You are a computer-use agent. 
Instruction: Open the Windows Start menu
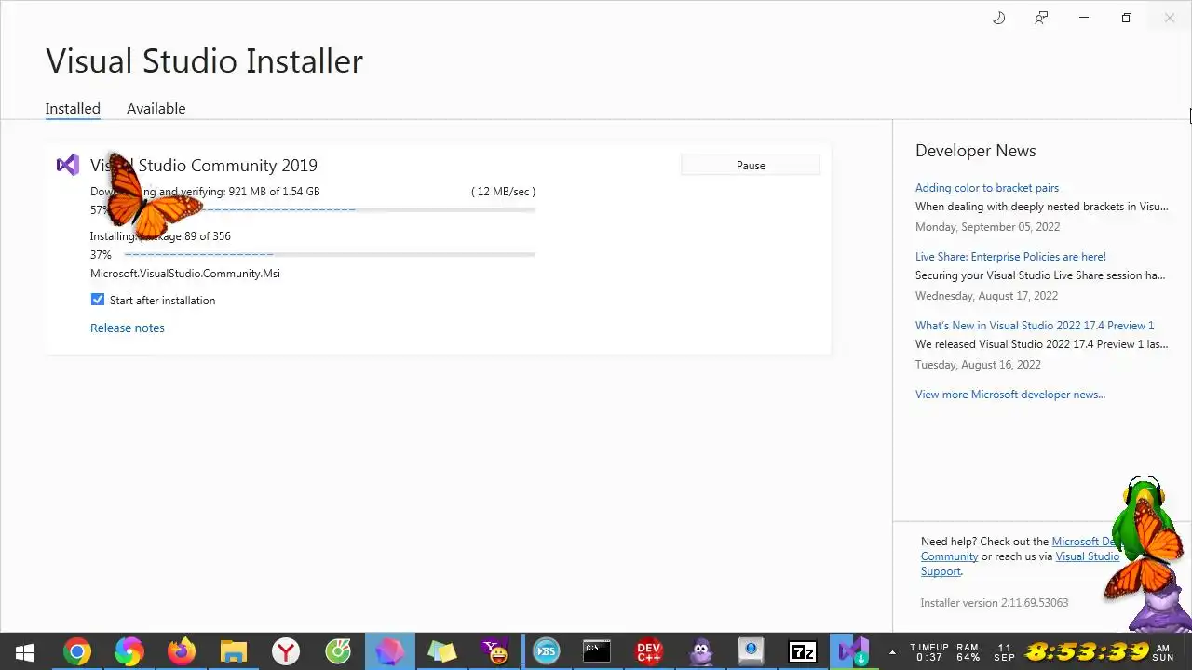pos(25,651)
